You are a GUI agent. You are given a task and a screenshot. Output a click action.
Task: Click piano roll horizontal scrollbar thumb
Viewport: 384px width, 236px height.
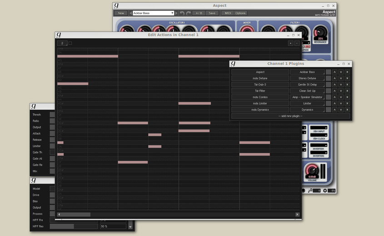coord(76,215)
